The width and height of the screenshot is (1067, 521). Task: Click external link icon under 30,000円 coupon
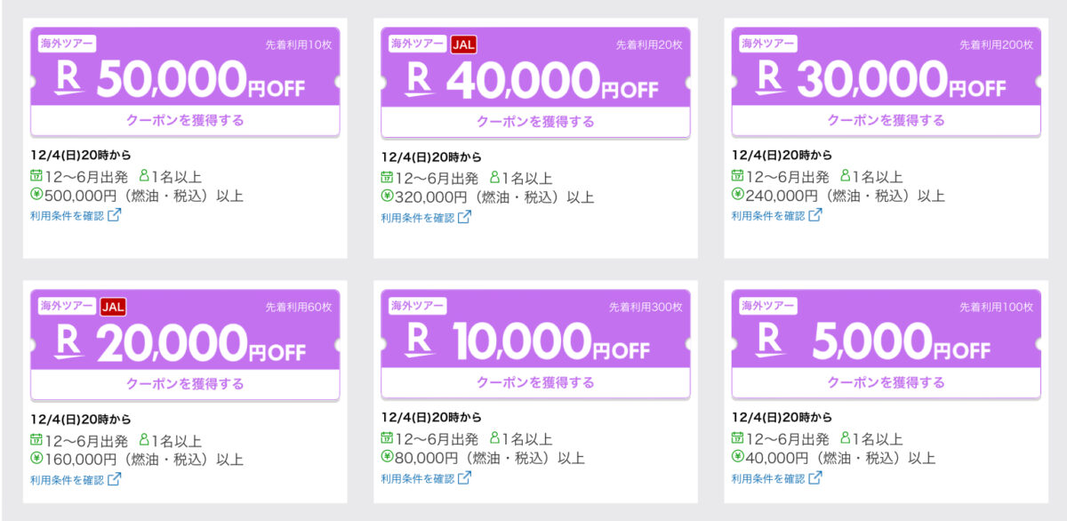(815, 215)
